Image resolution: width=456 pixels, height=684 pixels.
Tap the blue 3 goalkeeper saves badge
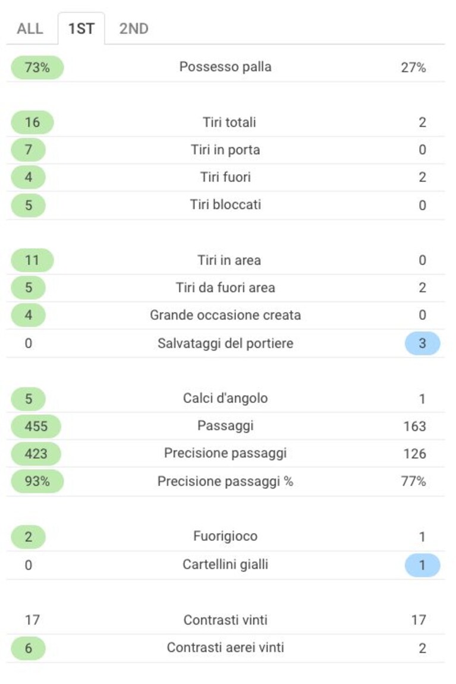point(422,343)
